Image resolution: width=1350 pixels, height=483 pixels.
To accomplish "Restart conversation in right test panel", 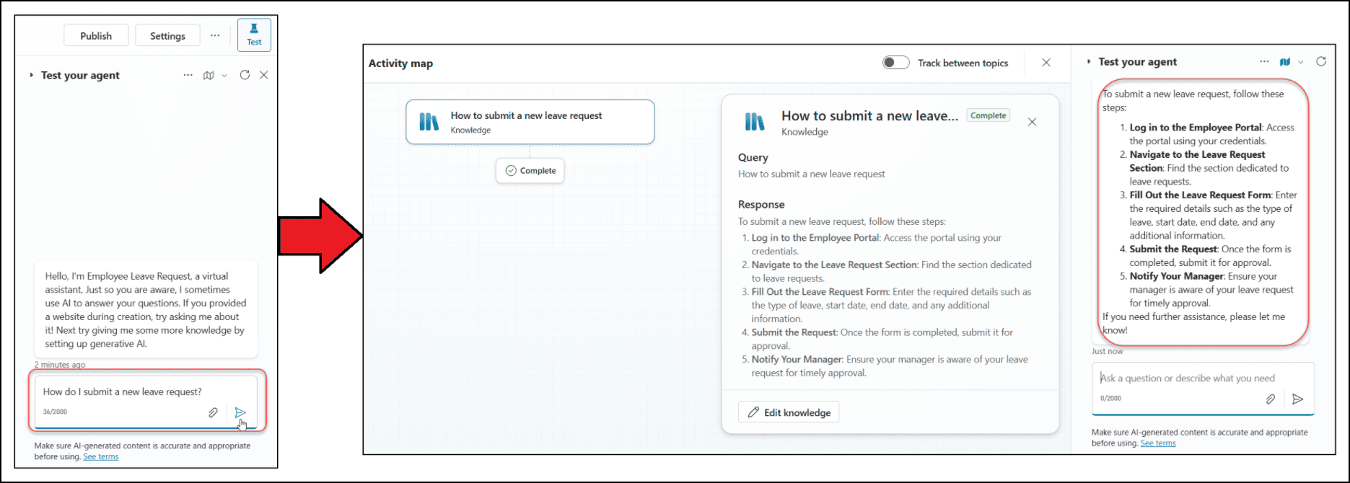I will [x=1320, y=62].
